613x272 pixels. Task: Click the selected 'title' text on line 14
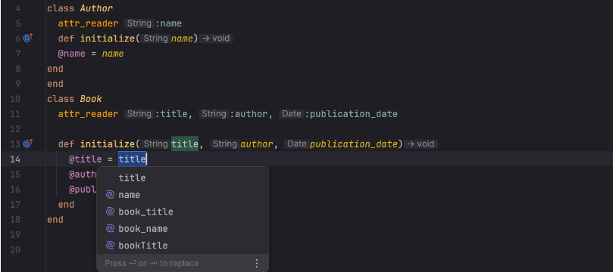(133, 159)
